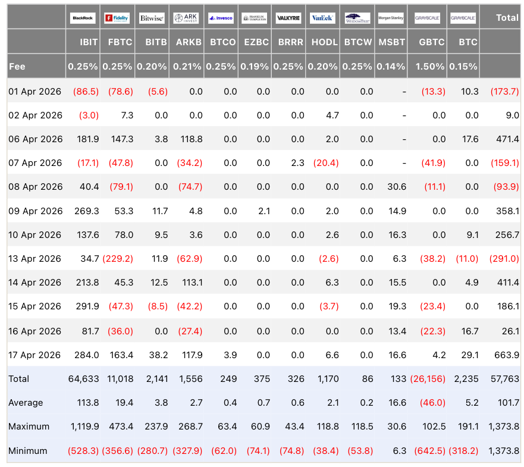Click the VanEck logo
This screenshot has width=524, height=467.
tap(323, 18)
